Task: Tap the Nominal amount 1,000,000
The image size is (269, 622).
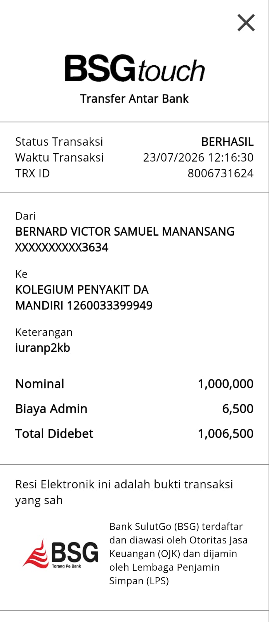Action: (x=226, y=384)
